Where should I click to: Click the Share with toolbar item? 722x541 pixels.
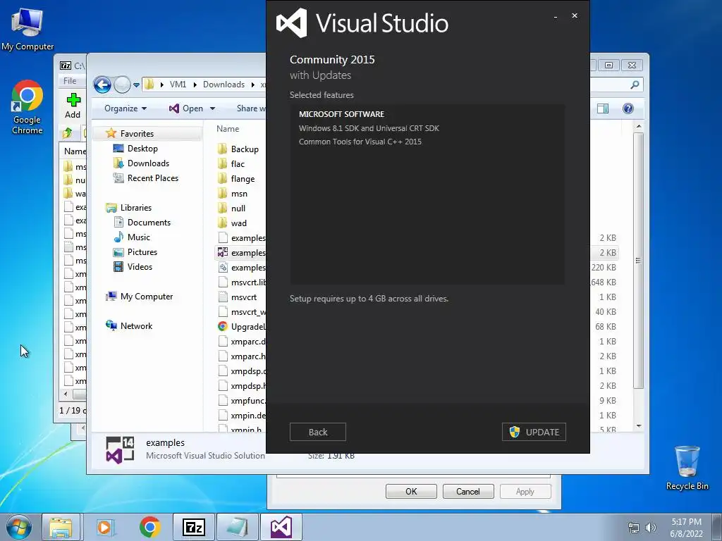[x=251, y=108]
